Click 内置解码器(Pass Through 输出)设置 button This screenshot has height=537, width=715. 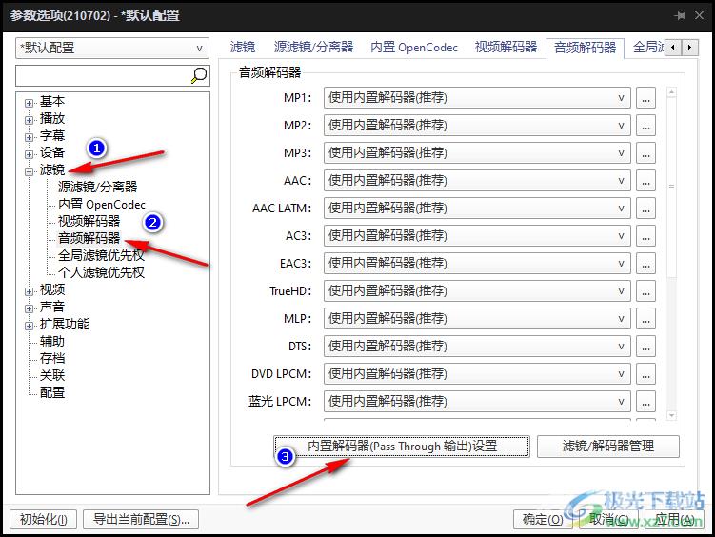(402, 446)
